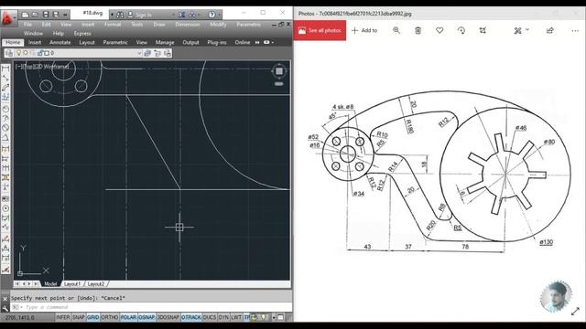Click the ViewCube in the drawing viewport
Viewport: 586px width, 329px height.
pos(279,71)
